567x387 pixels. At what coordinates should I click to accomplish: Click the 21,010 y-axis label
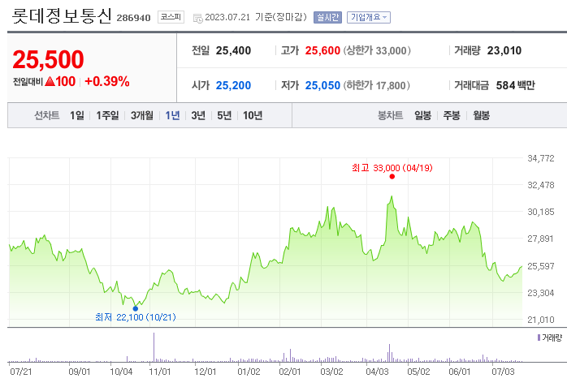tap(541, 320)
